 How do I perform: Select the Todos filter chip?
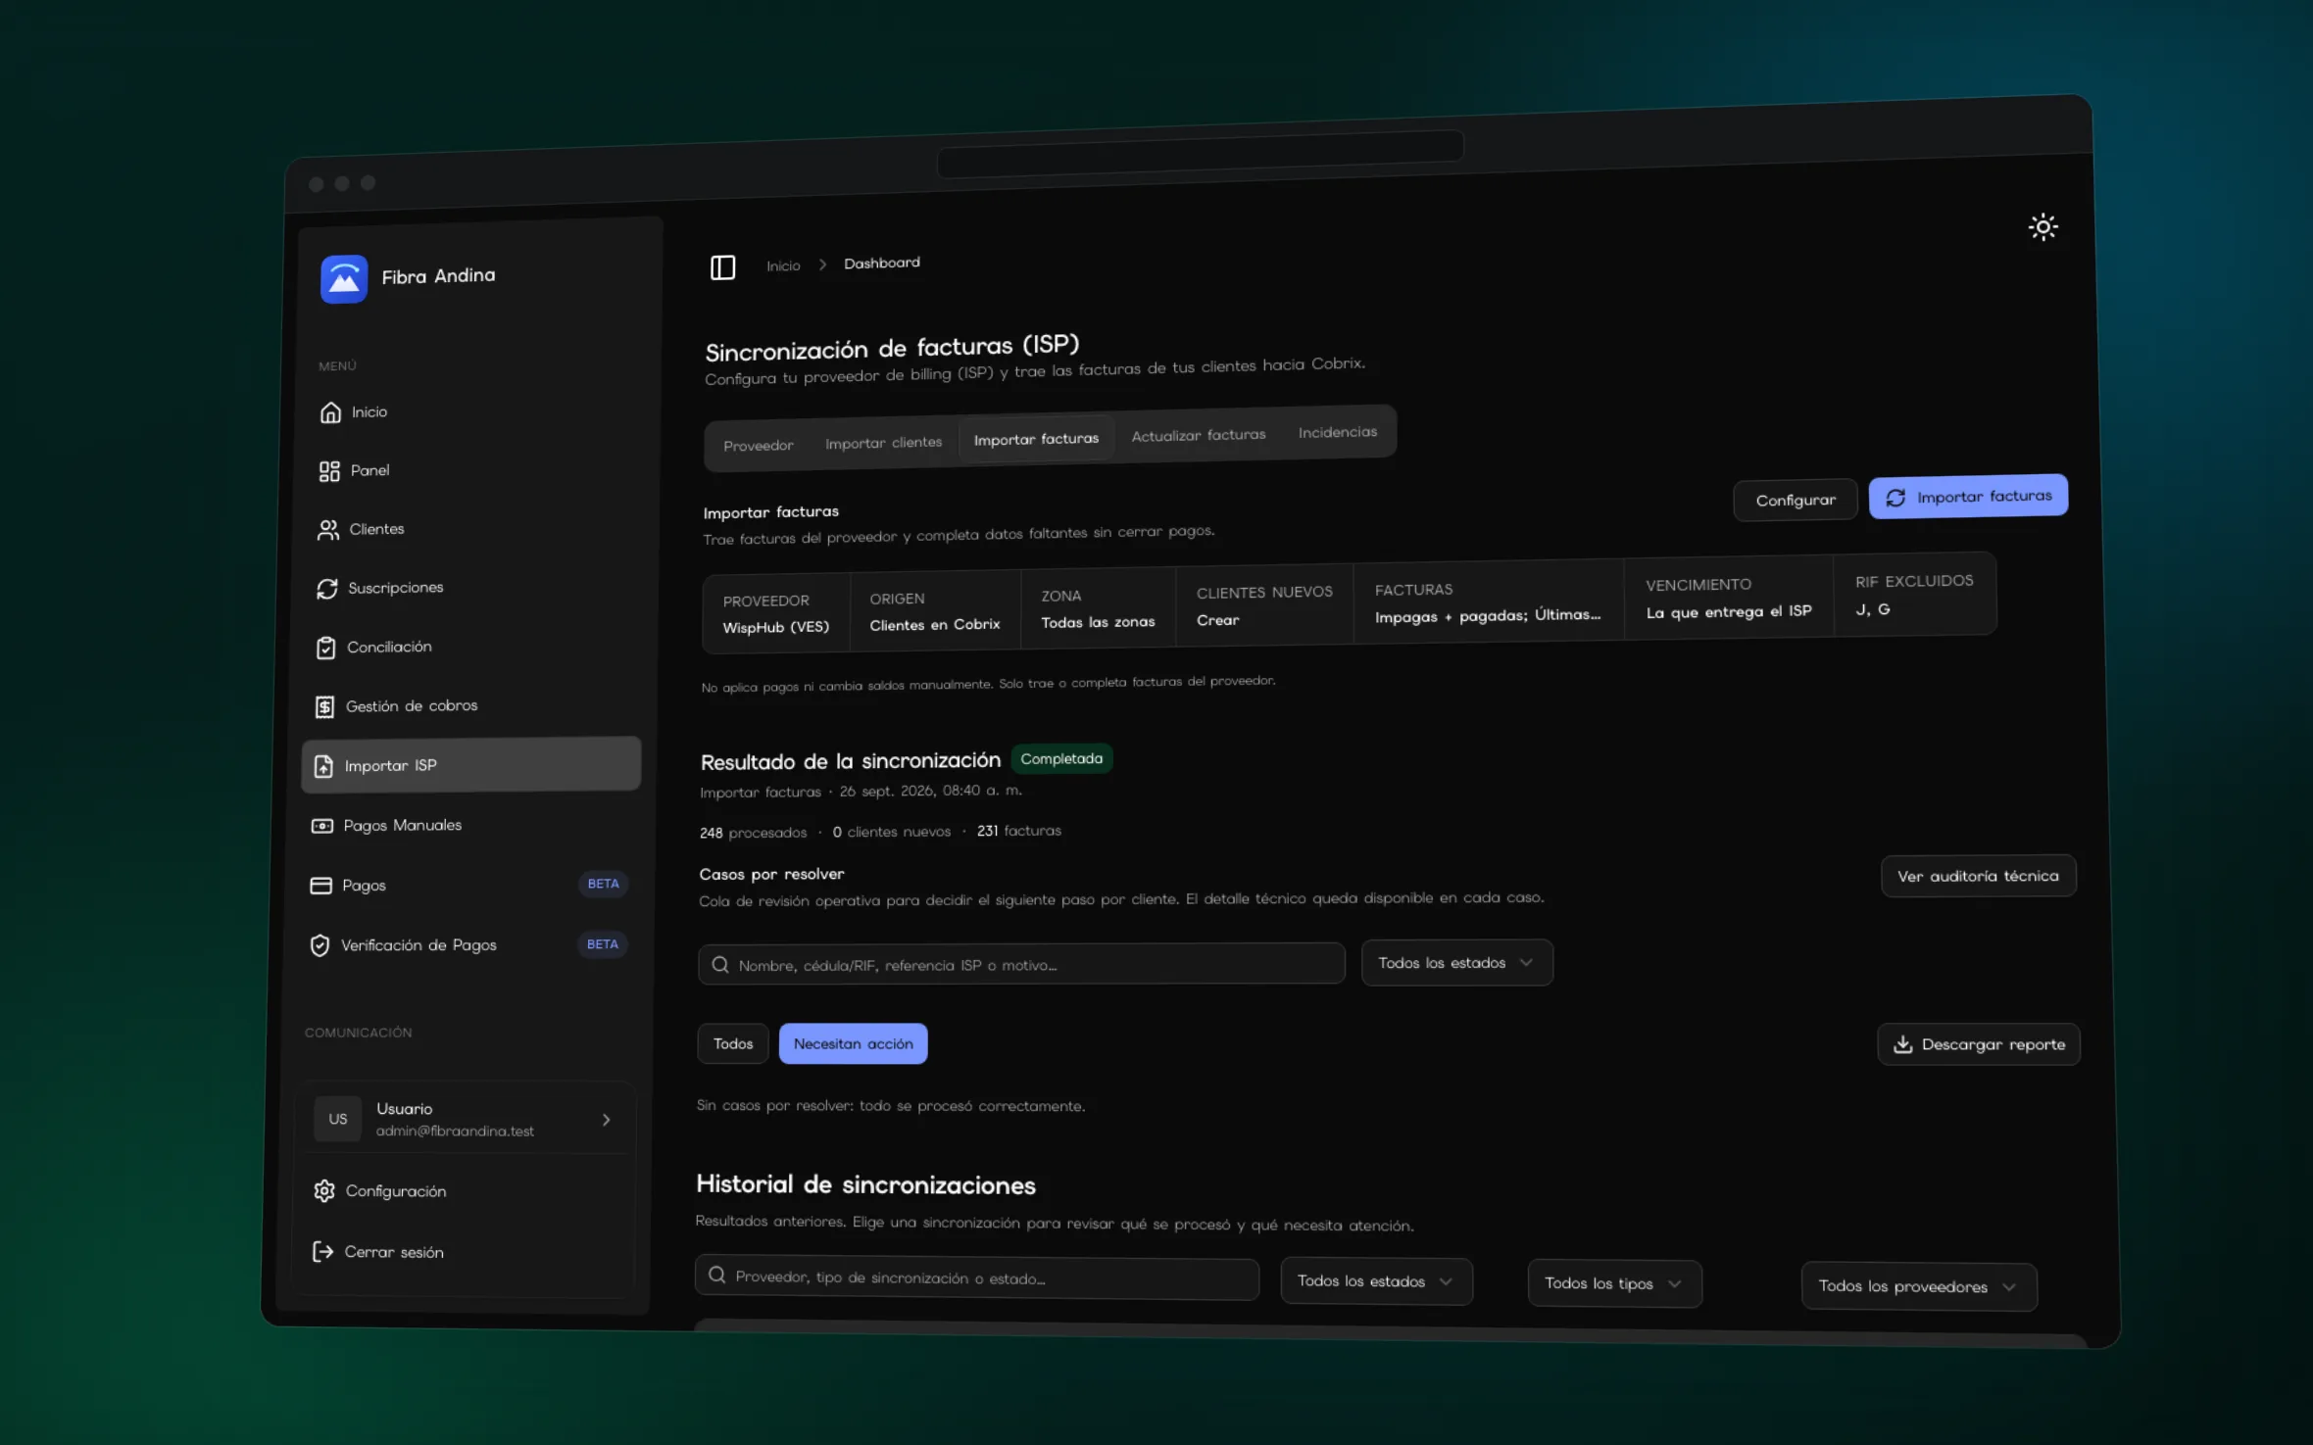(733, 1044)
